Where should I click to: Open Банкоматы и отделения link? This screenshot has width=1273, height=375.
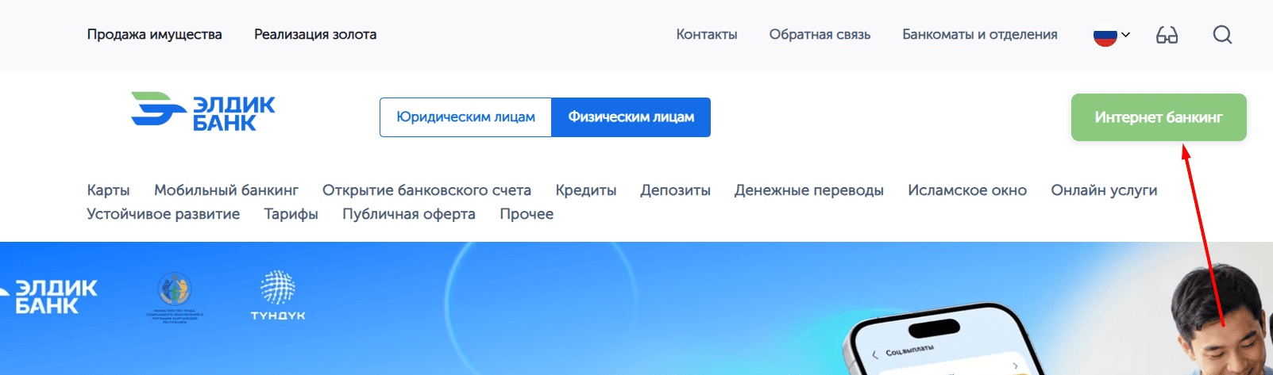tap(980, 35)
